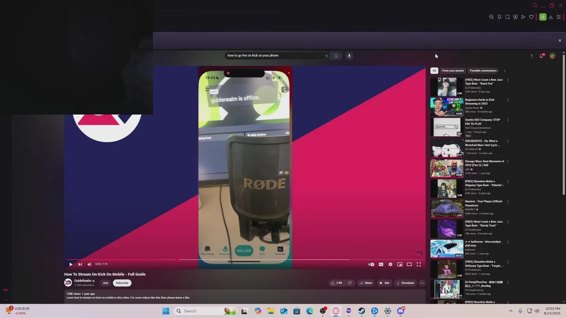Open the green S extension icon
Viewport: 566px width, 318px height.
coord(543,17)
